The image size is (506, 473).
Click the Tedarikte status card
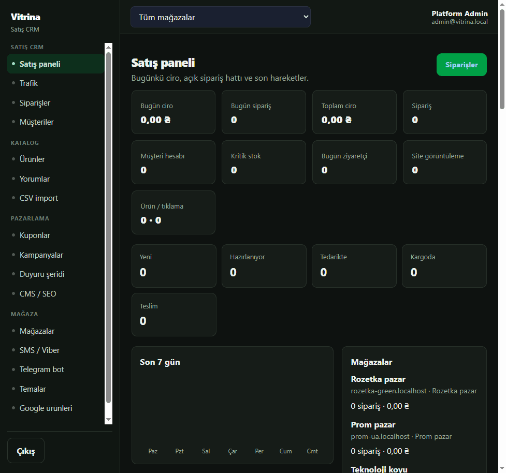(x=354, y=266)
